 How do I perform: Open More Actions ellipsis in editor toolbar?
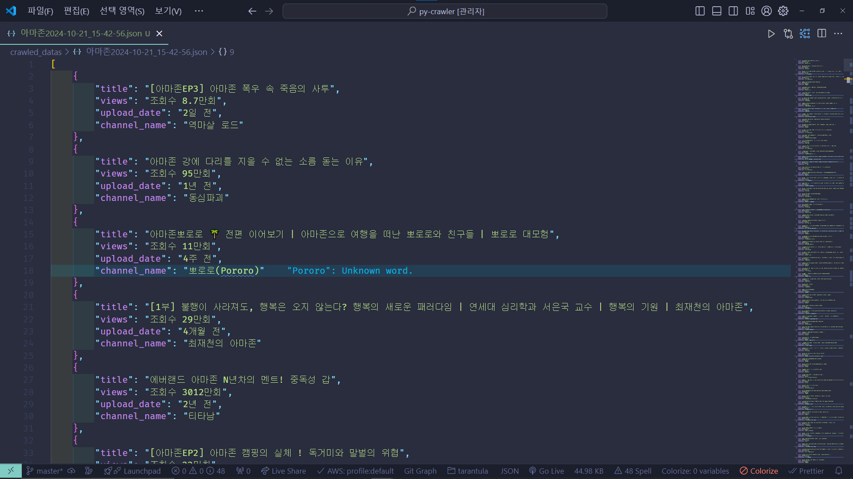point(838,34)
